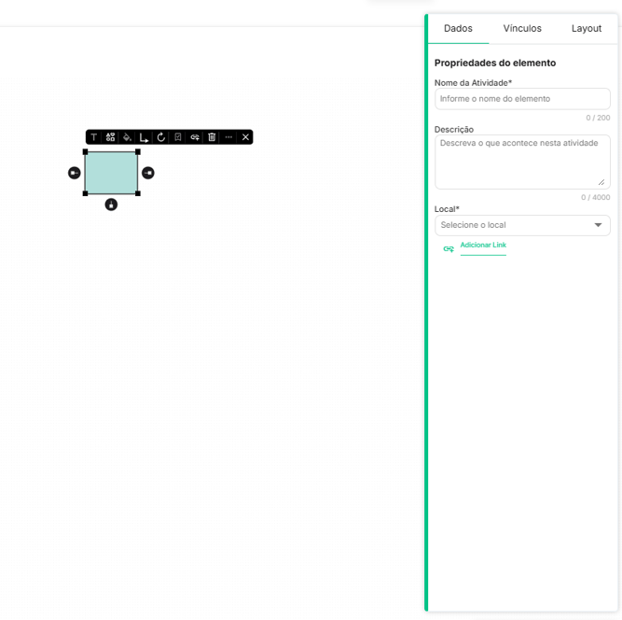Click the bottom connector handle below the rectangle

(x=111, y=204)
